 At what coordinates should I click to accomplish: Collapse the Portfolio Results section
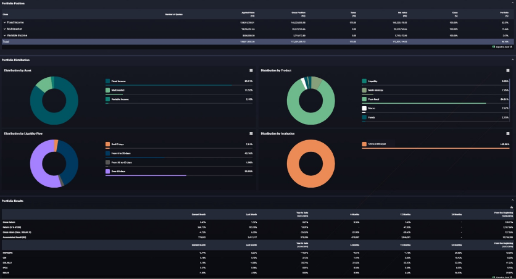[512, 200]
